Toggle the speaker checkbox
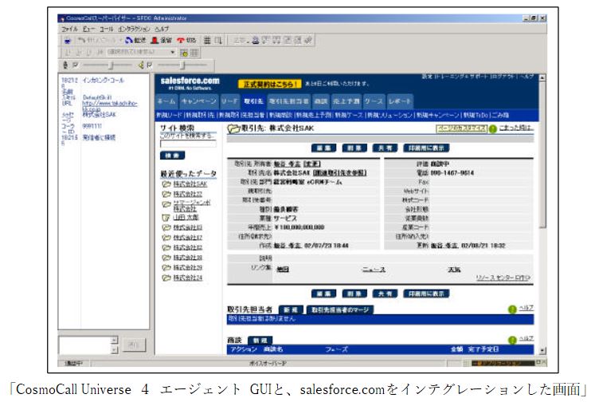 click(x=150, y=65)
